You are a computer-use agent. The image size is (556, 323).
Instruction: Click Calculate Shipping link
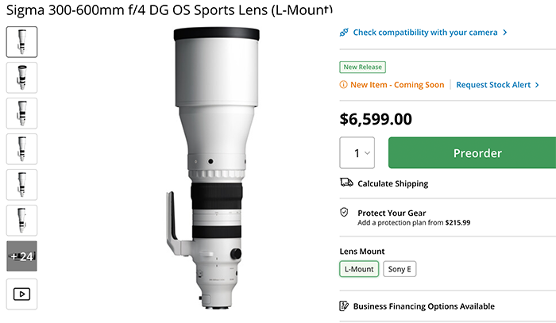tap(392, 183)
